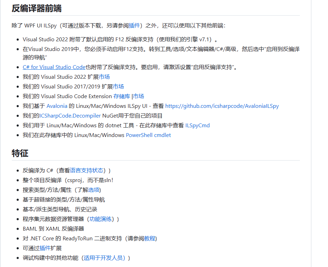Click the 反编译器前端 heading
The height and width of the screenshot is (267, 328).
[x=36, y=9]
